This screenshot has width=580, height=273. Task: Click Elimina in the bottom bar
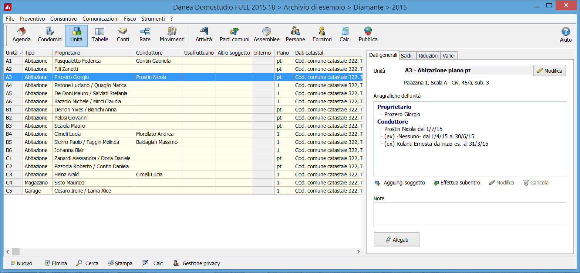55,263
